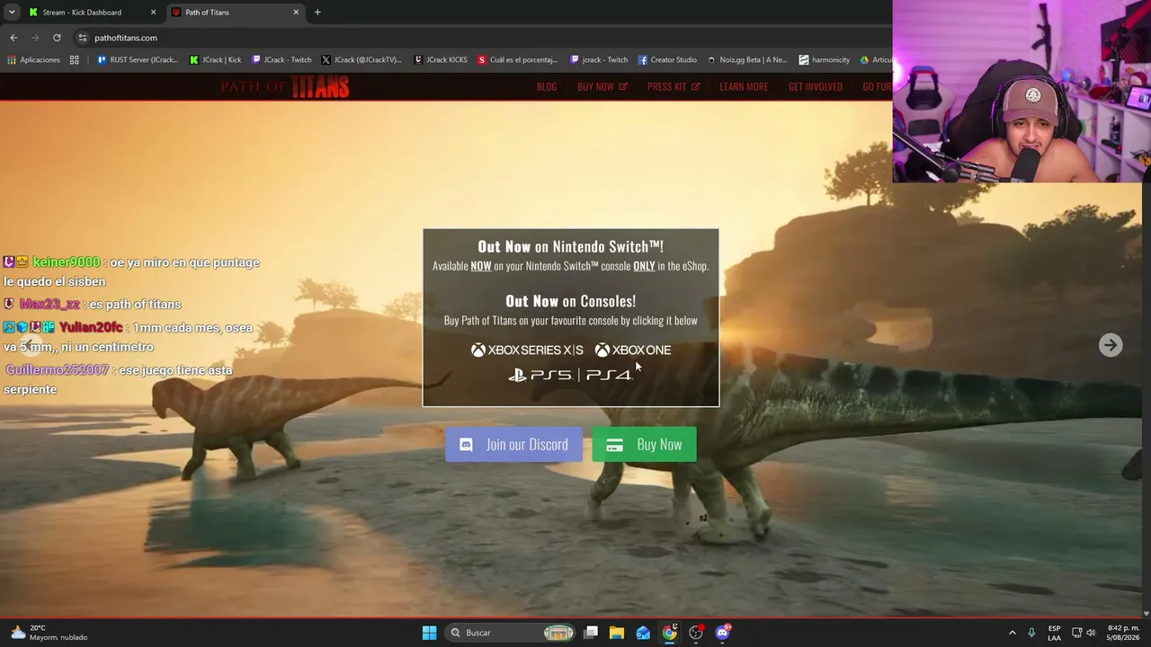Open the Creator Studio bookmark
The width and height of the screenshot is (1151, 647).
pyautogui.click(x=667, y=60)
